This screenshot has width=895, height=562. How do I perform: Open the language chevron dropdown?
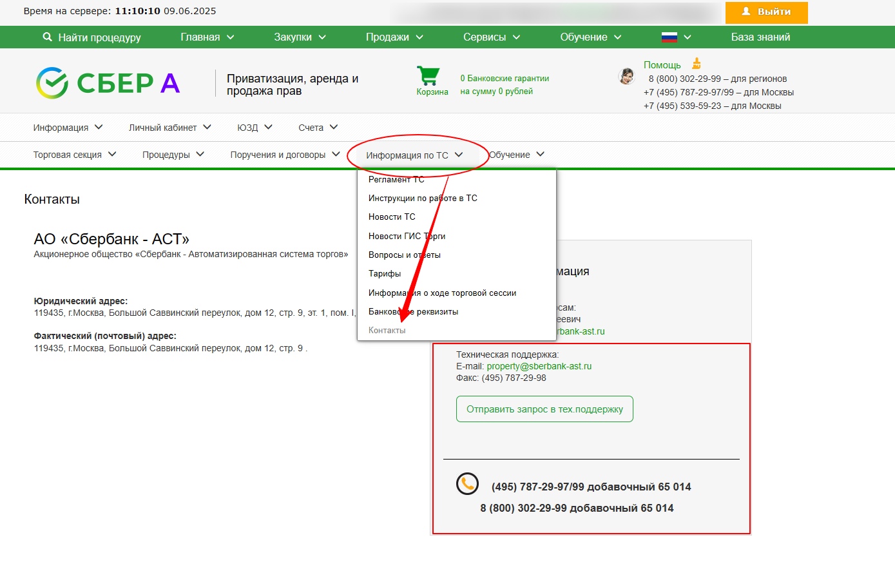[688, 37]
